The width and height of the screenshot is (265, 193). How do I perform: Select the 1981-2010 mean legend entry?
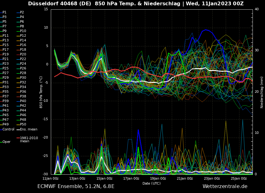tap(29, 139)
